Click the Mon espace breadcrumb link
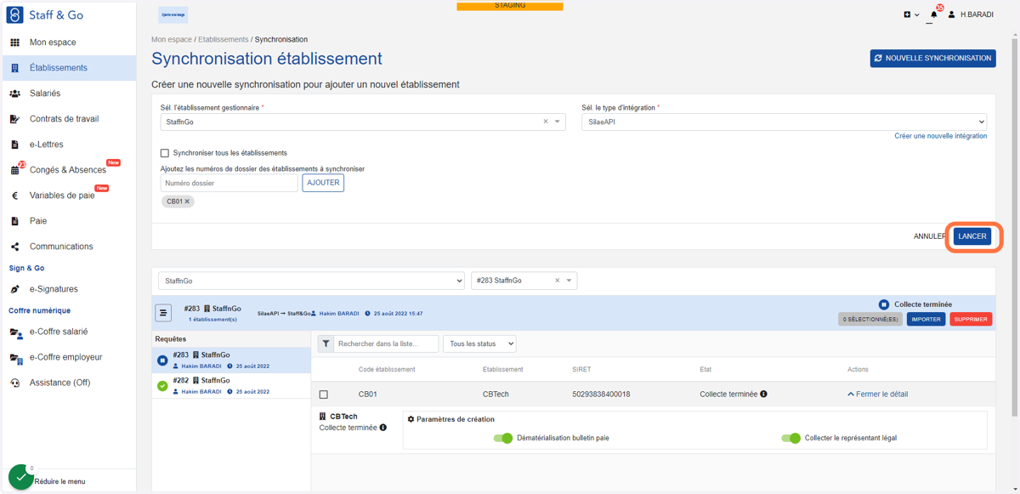The width and height of the screenshot is (1020, 494). tap(172, 39)
